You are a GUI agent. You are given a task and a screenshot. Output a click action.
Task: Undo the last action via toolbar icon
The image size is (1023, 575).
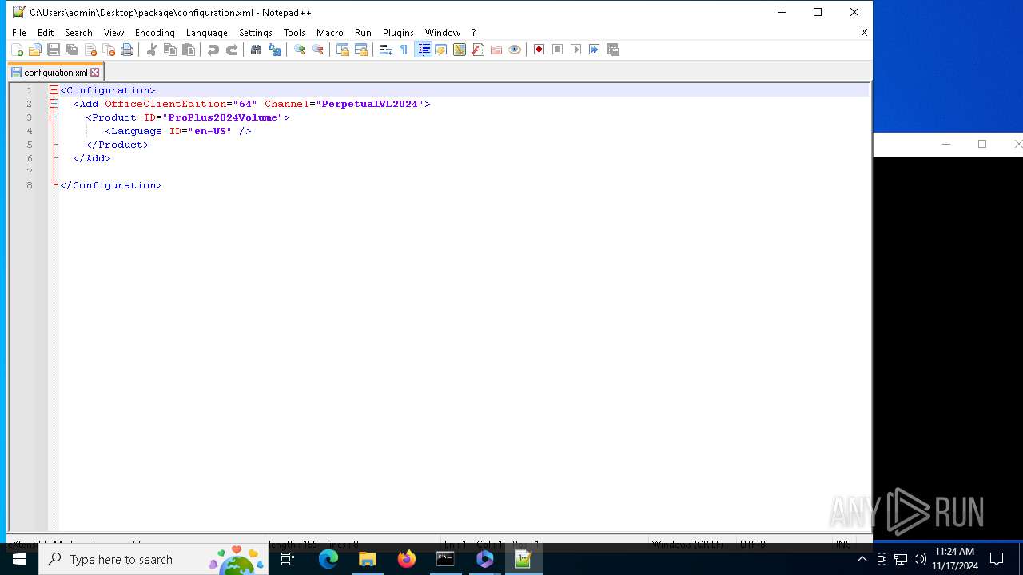213,50
